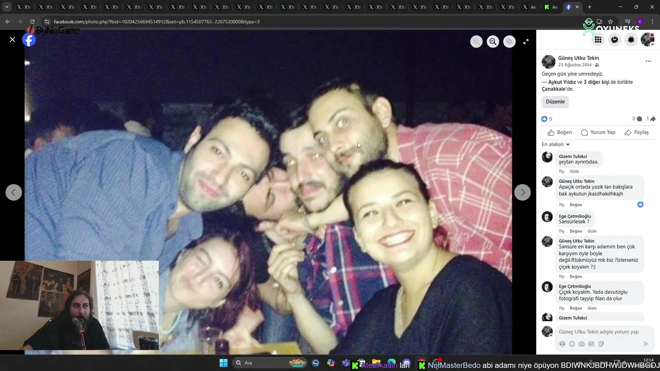660x371 pixels.
Task: Open sticker picker in comment box
Action: (601, 344)
